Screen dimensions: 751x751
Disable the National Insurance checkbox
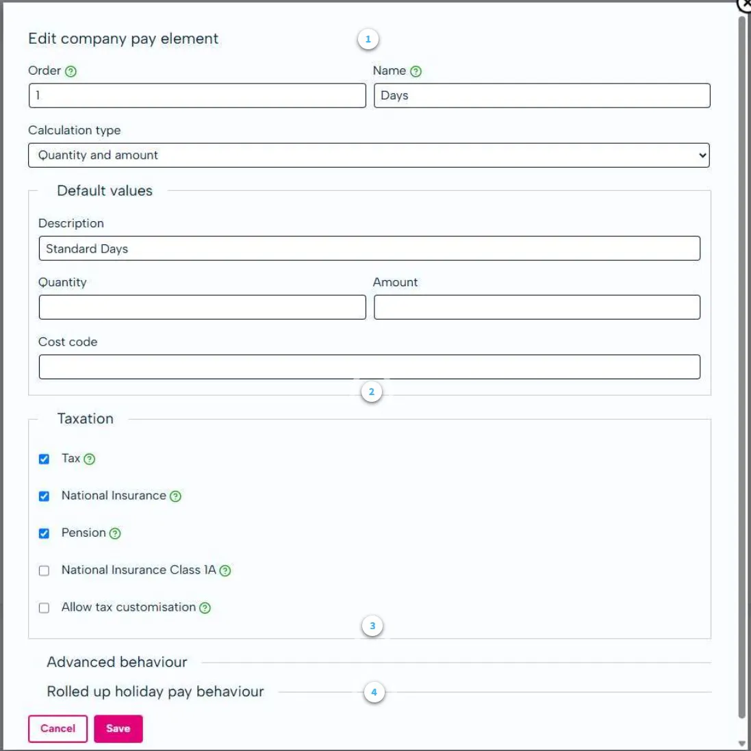[x=44, y=496]
